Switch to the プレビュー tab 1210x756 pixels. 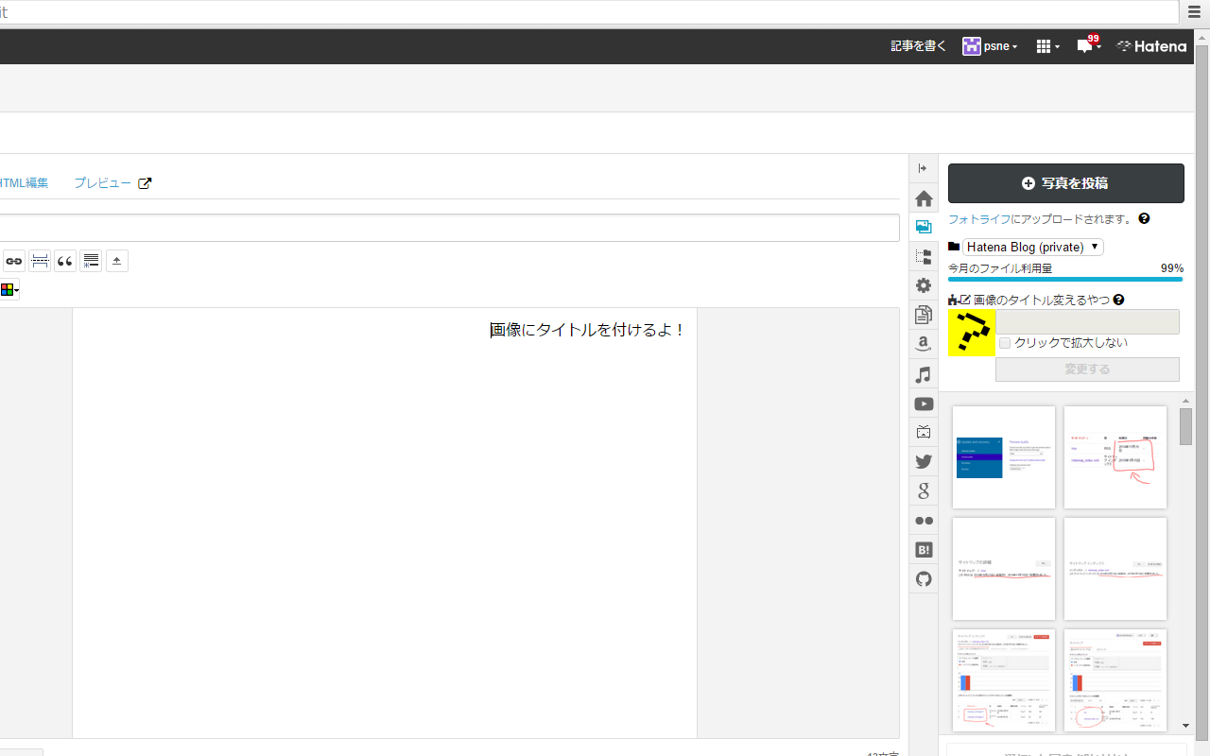[102, 183]
